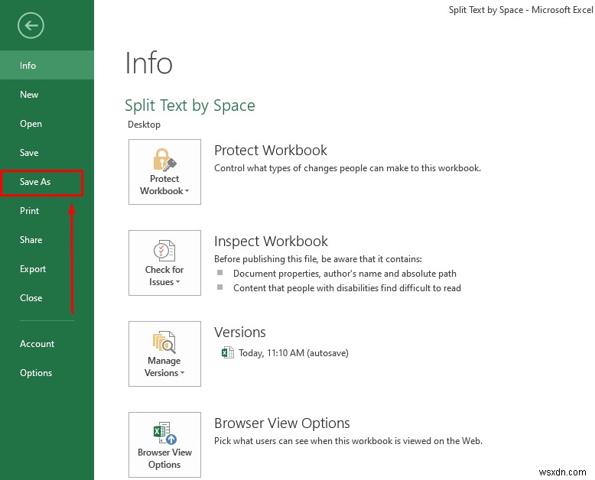The width and height of the screenshot is (595, 480).
Task: Click the Manage Versions magnifier icon
Action: click(x=164, y=342)
